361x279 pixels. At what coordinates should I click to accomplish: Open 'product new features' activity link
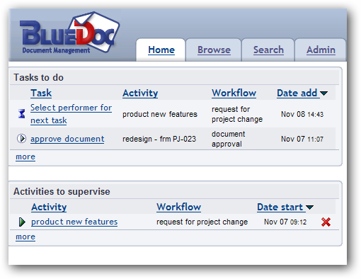(74, 222)
